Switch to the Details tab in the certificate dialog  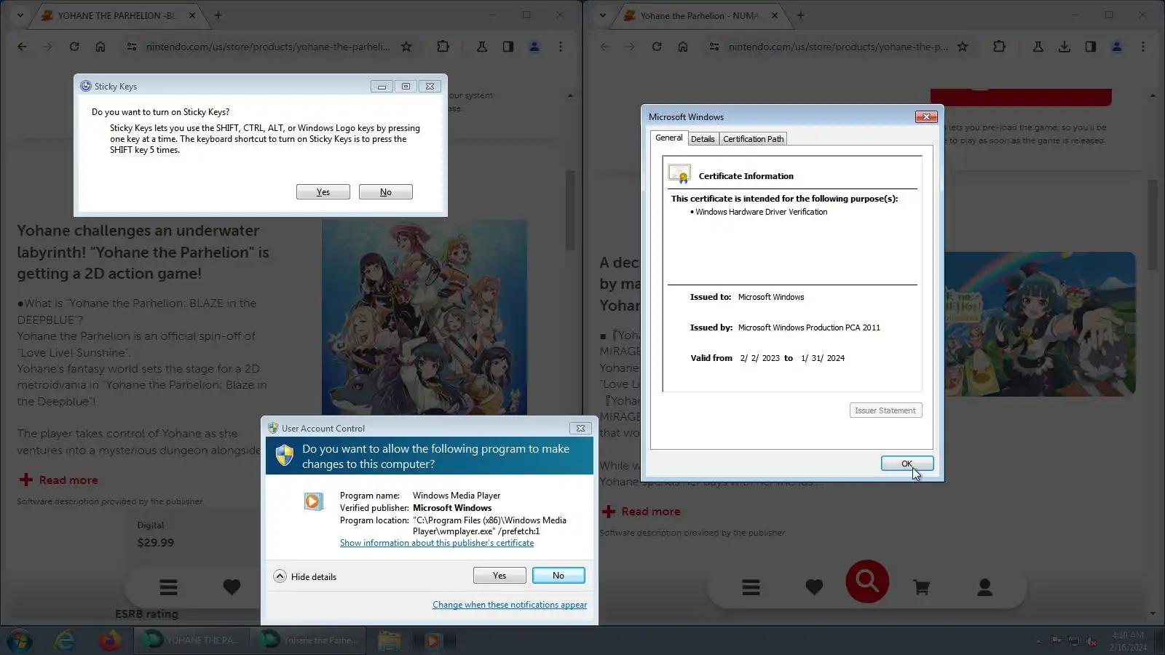(703, 139)
